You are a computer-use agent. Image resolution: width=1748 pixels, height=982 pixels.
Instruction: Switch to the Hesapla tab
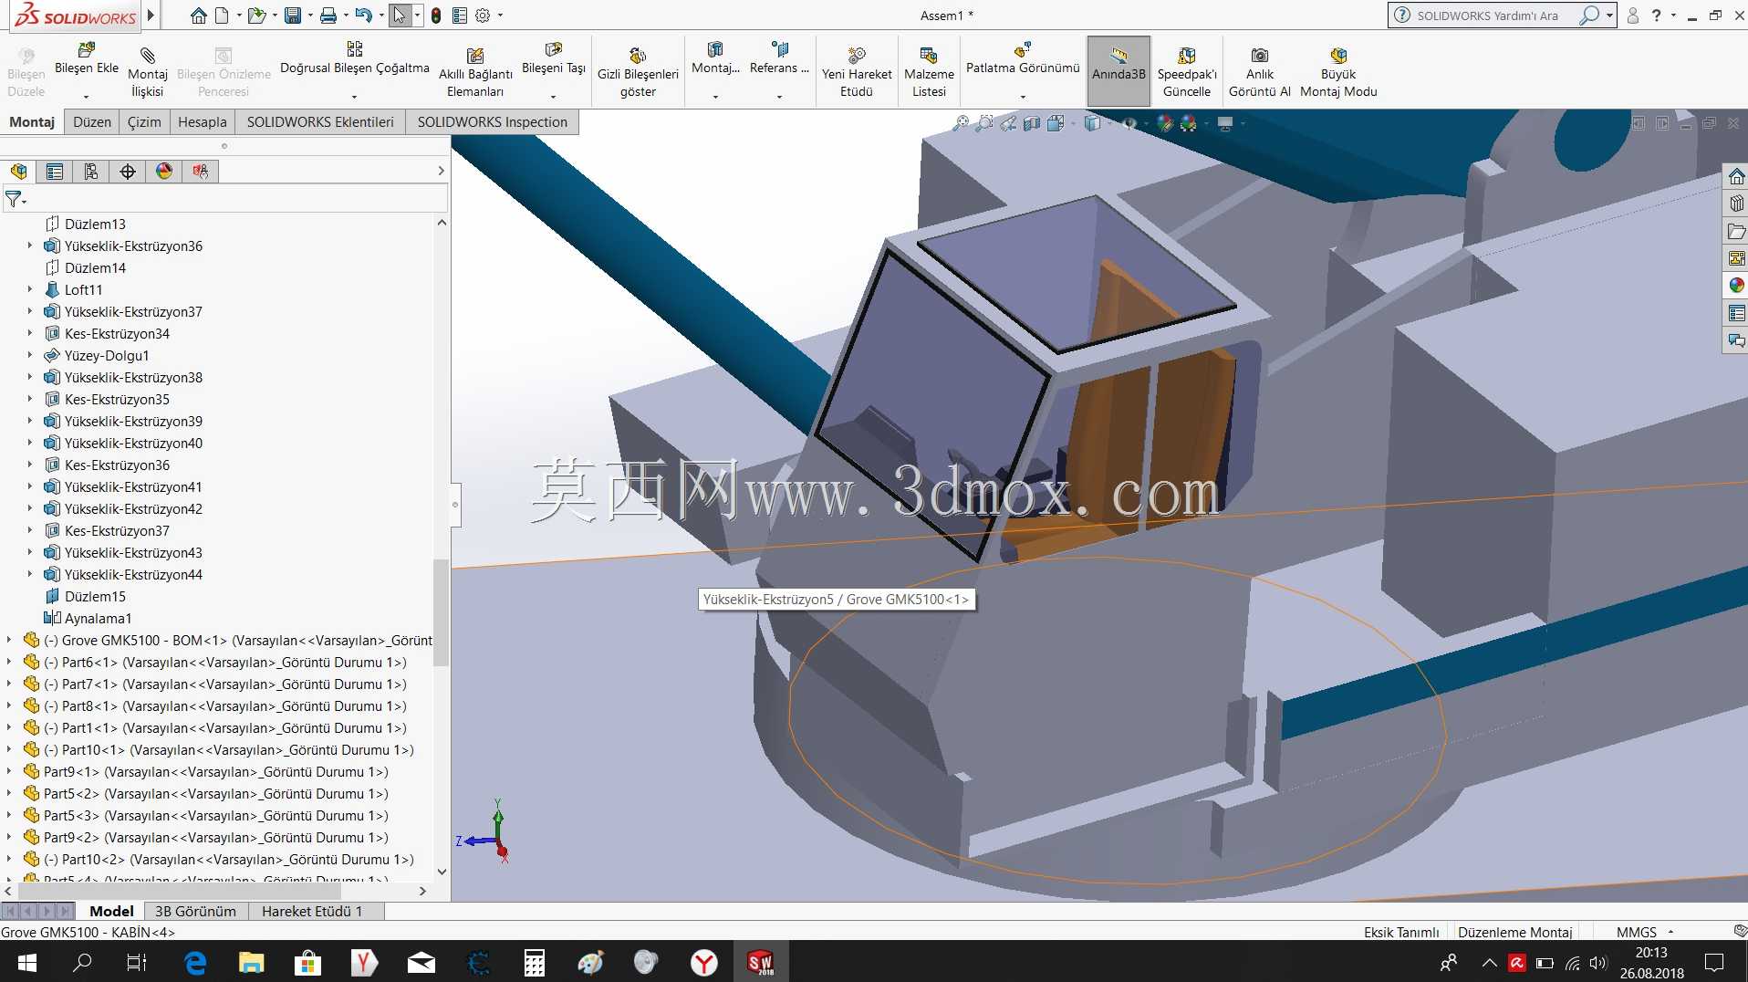pos(203,121)
